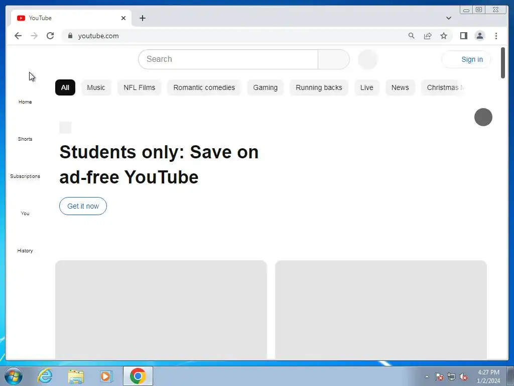Click the round voice search button
This screenshot has width=514, height=386.
click(x=368, y=59)
